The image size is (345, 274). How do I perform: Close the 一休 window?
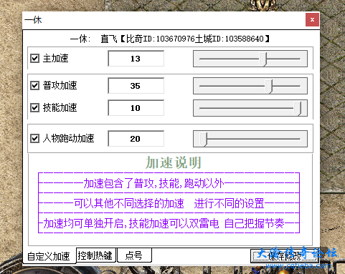click(312, 20)
